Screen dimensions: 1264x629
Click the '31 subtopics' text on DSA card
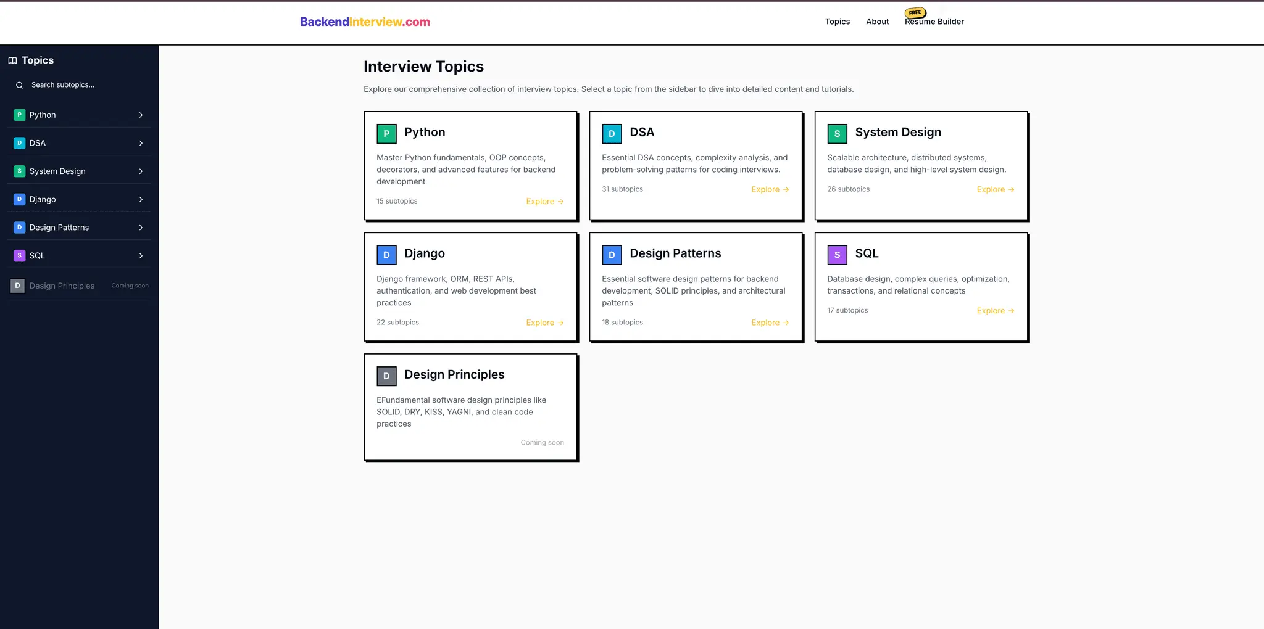622,189
